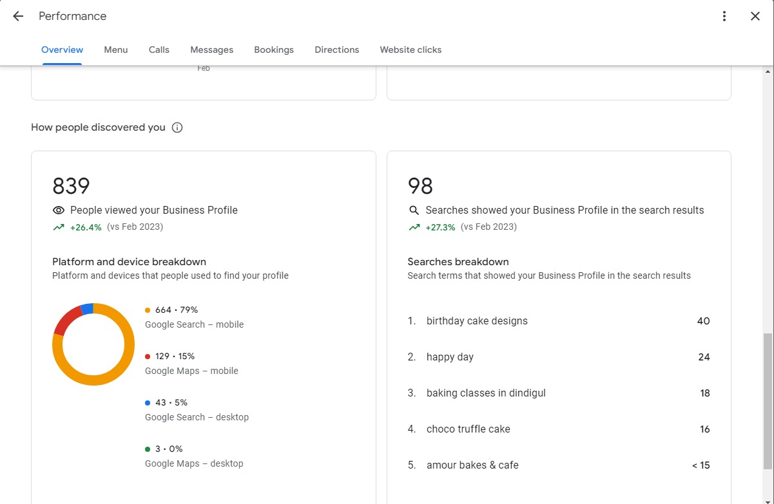Click the 98 searches number
Viewport: 774px width, 504px height.
[x=420, y=186]
